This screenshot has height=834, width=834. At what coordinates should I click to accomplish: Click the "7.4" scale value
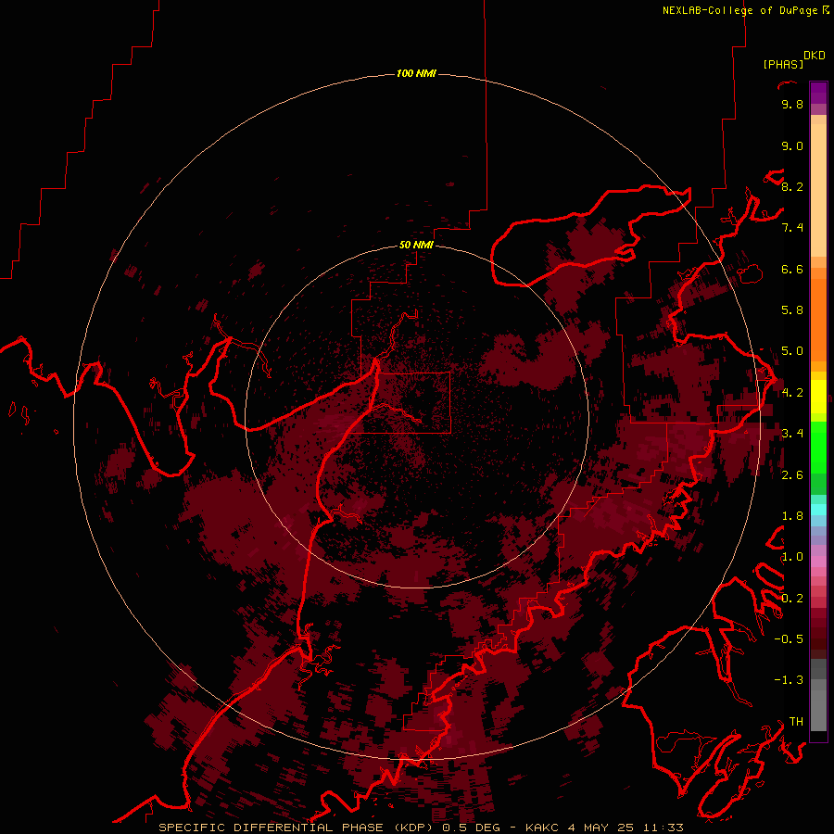pos(792,228)
